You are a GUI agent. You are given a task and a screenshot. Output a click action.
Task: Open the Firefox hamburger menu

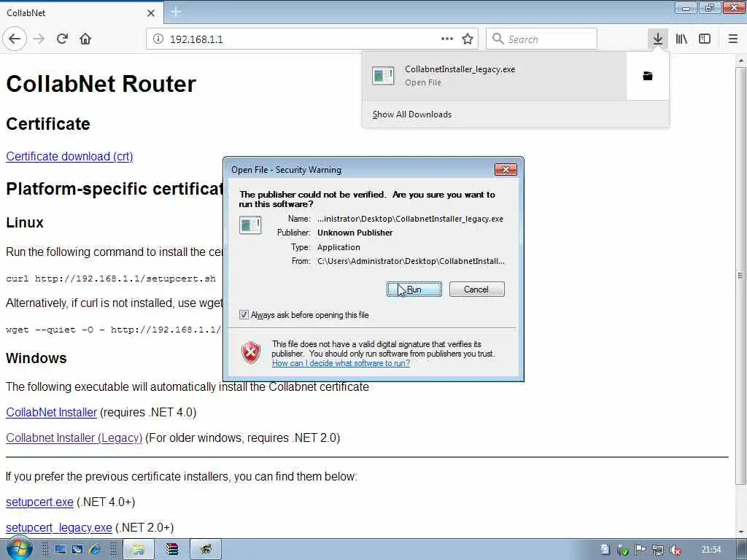point(732,39)
